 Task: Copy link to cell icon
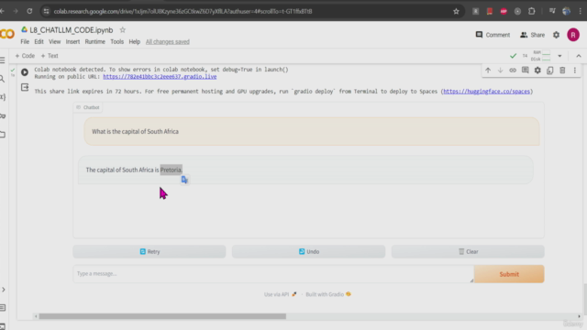click(513, 71)
